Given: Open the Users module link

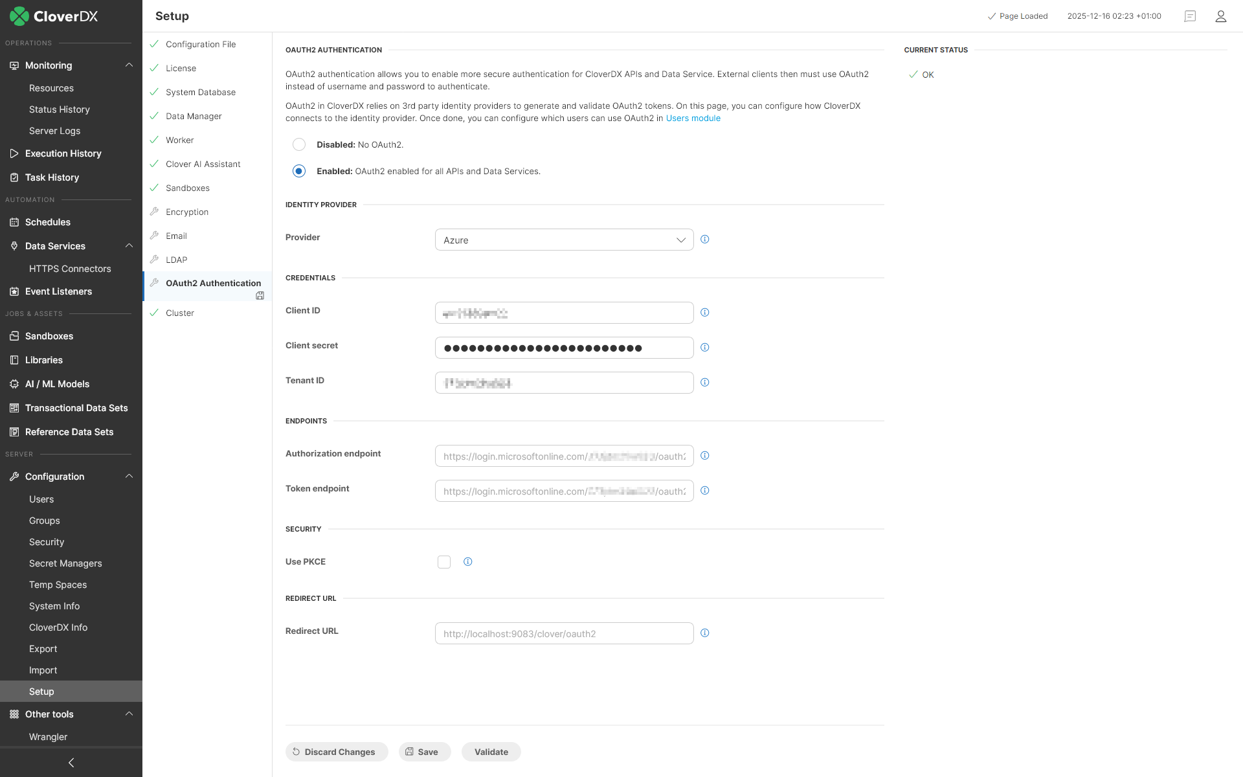Looking at the screenshot, I should 693,118.
